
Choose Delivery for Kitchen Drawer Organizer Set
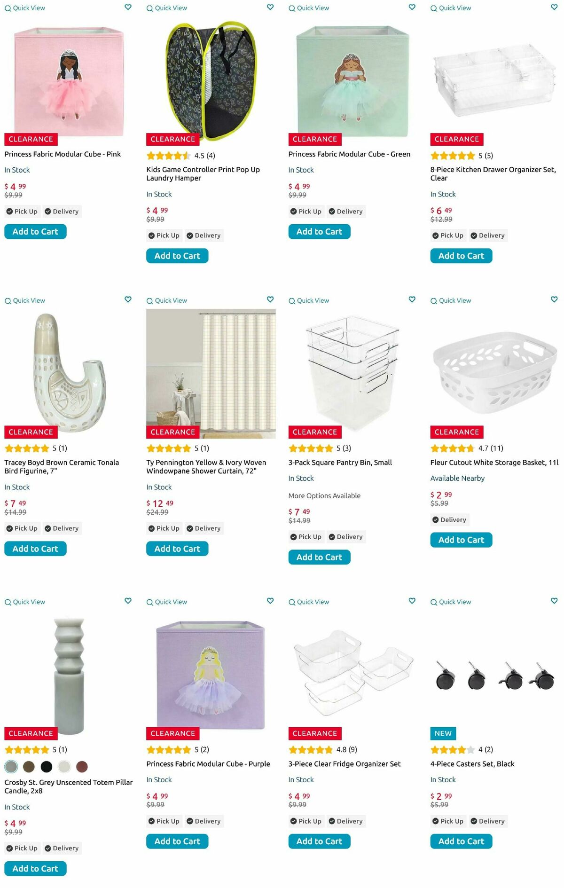pos(487,236)
